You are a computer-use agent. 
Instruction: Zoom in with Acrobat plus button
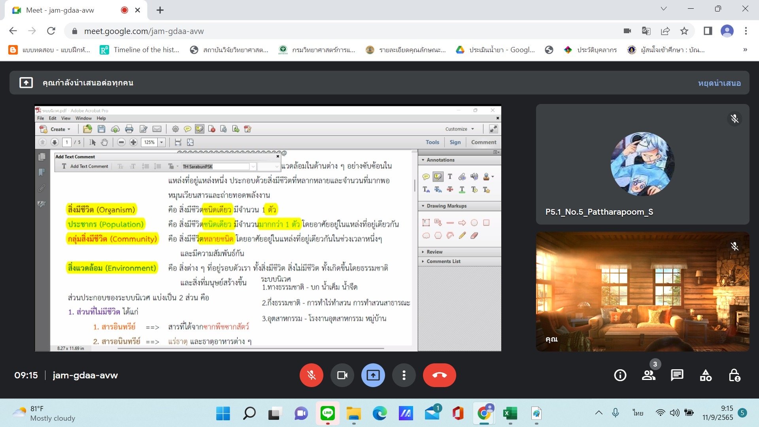133,142
